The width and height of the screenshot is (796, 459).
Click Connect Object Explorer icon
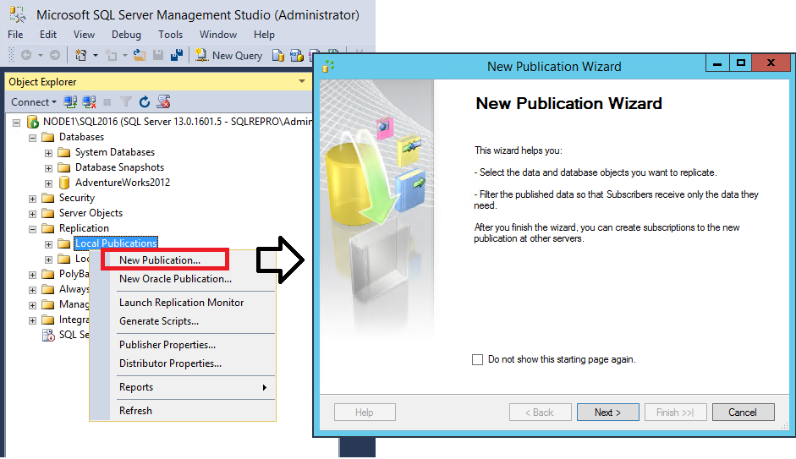click(70, 102)
